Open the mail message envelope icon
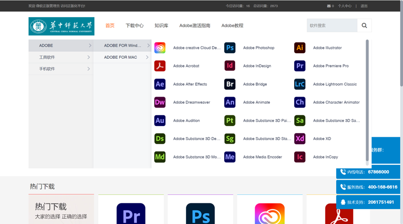The width and height of the screenshot is (403, 224). pyautogui.click(x=329, y=6)
